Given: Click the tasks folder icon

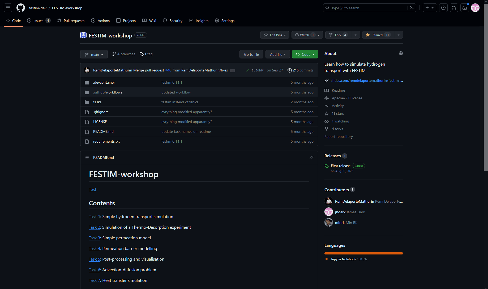Looking at the screenshot, I should [87, 102].
